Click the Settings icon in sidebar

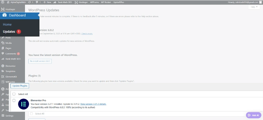3,116
